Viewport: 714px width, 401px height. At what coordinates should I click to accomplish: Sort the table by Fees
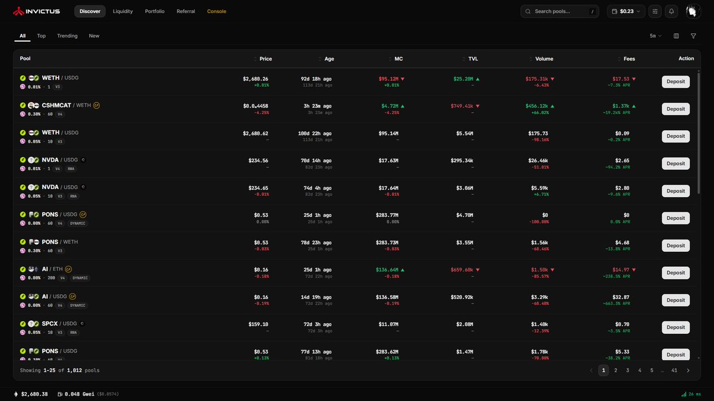point(626,59)
